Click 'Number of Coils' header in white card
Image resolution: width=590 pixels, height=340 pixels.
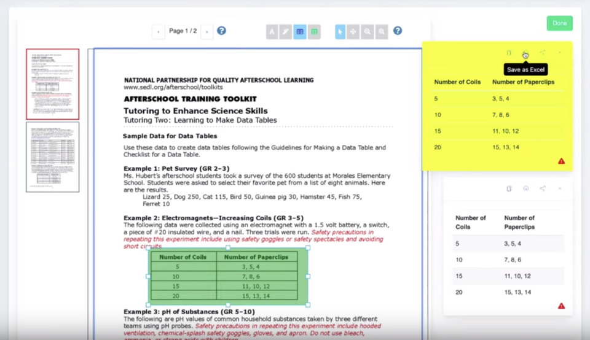[x=470, y=222]
